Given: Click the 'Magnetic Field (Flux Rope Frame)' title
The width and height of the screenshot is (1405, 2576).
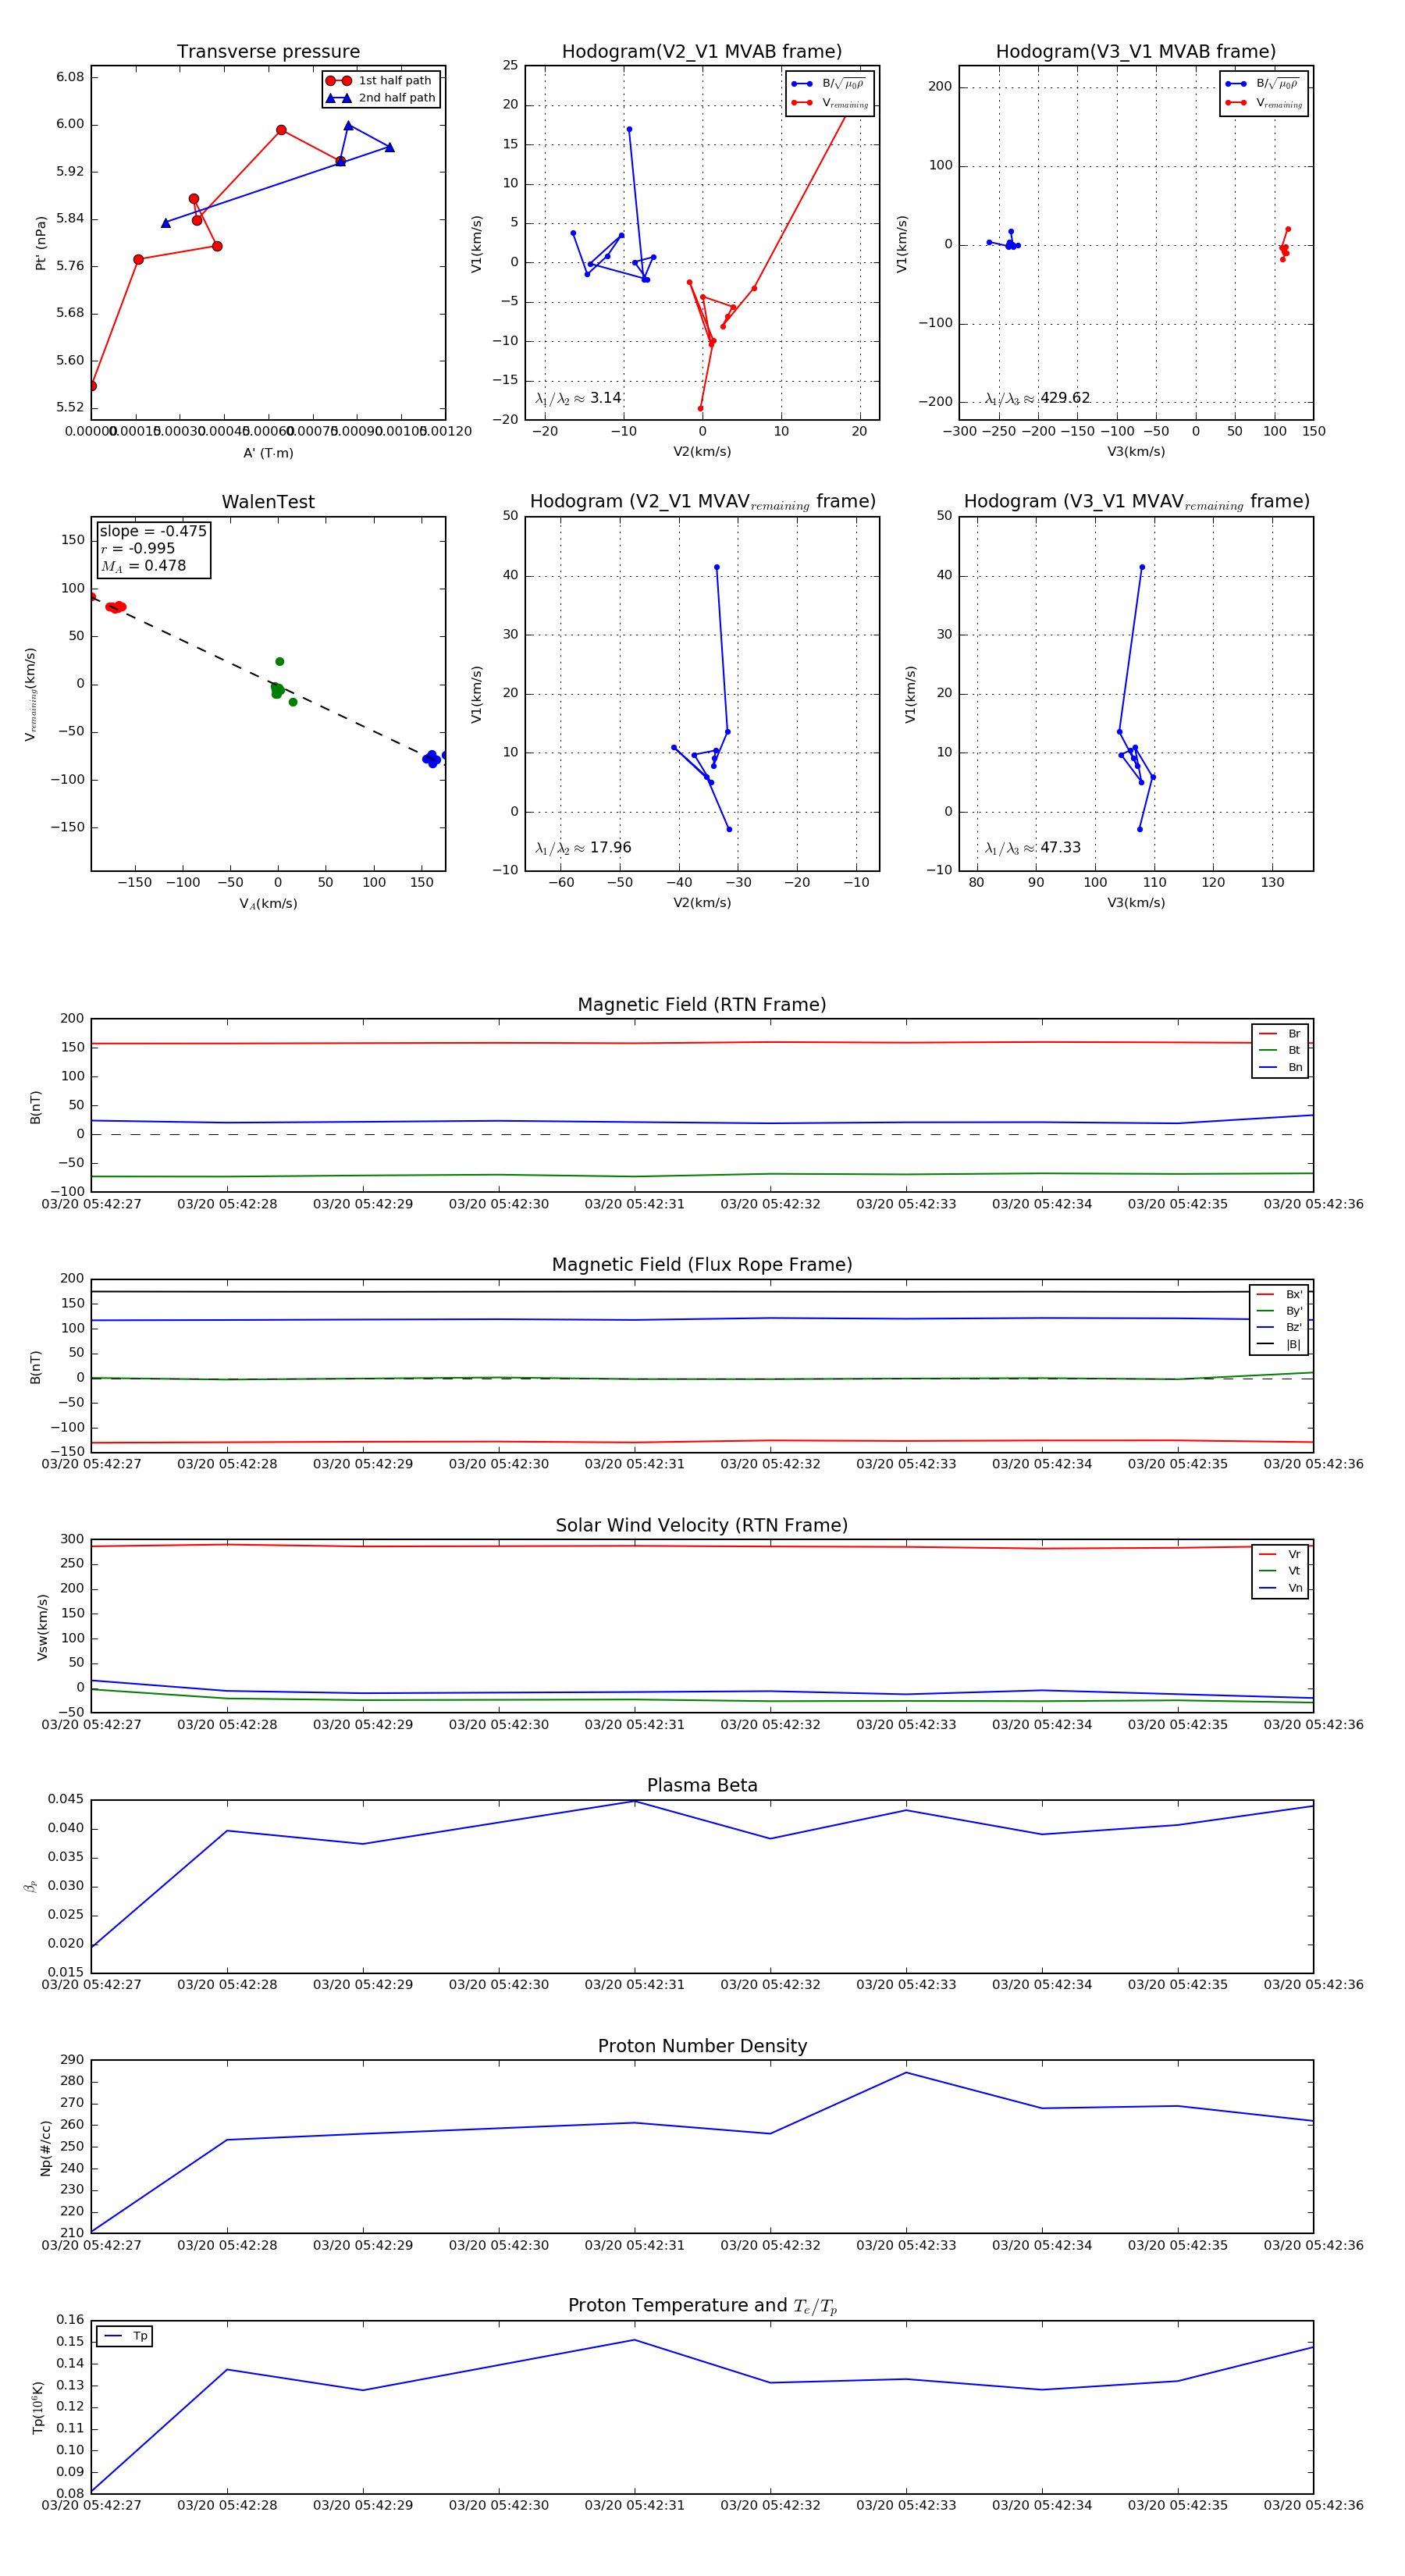Looking at the screenshot, I should [x=702, y=1265].
